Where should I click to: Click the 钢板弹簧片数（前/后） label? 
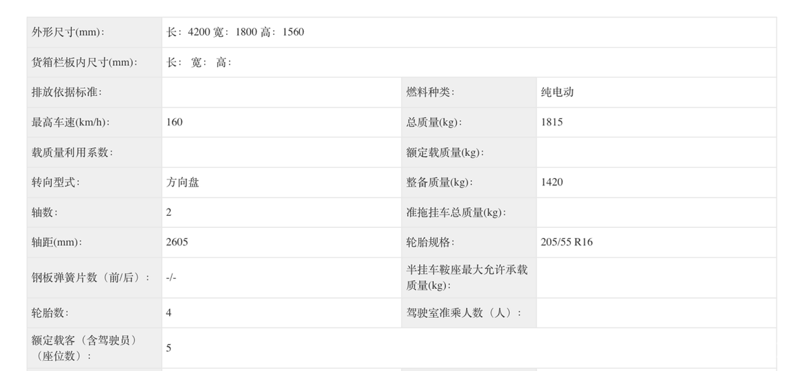coord(91,278)
